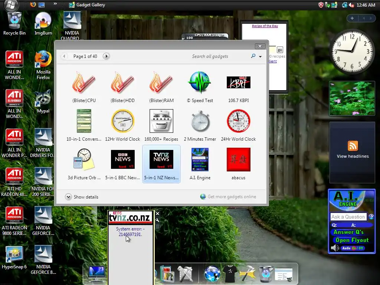This screenshot has height=285, width=380.
Task: Open NVIDIA QUADRO desktop icon
Action: coord(72,26)
